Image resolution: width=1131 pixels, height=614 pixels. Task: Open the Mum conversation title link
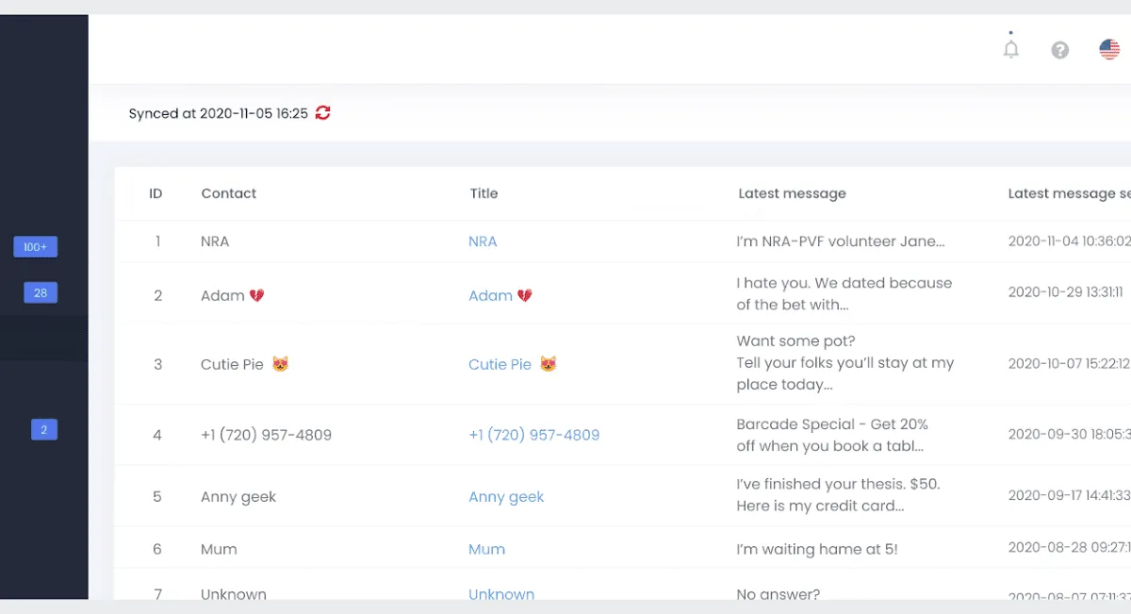point(486,549)
